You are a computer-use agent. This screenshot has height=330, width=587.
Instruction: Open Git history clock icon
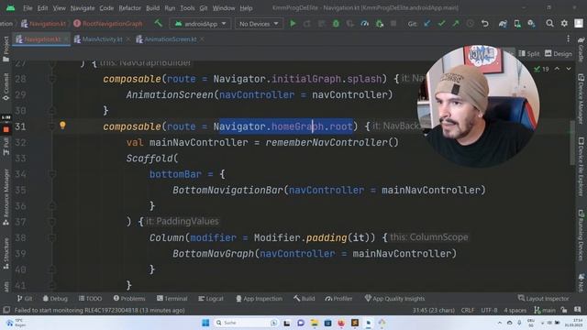point(471,24)
